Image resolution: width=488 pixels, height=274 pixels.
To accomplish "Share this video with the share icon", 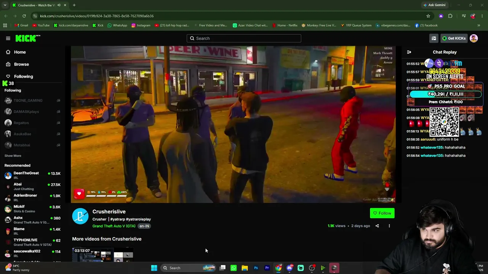I will [377, 226].
